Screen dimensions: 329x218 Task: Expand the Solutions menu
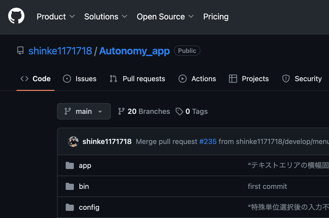coord(106,16)
